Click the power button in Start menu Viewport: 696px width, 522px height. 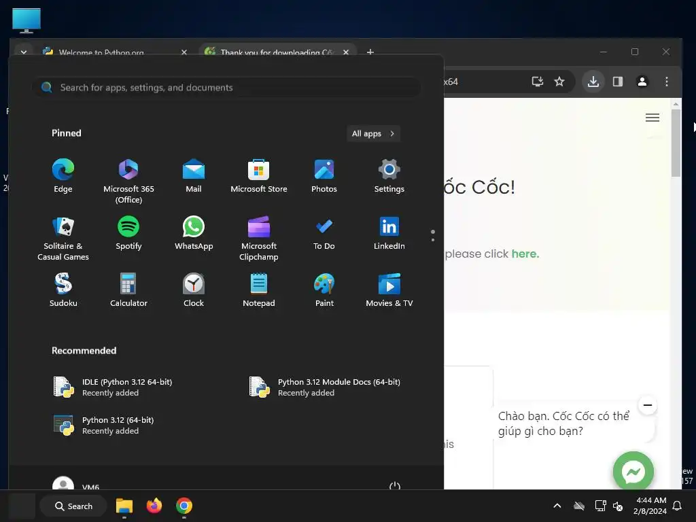click(395, 485)
